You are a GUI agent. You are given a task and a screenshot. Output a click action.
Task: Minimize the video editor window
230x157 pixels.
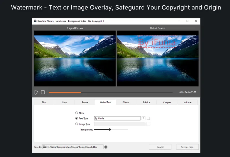(x=179, y=21)
